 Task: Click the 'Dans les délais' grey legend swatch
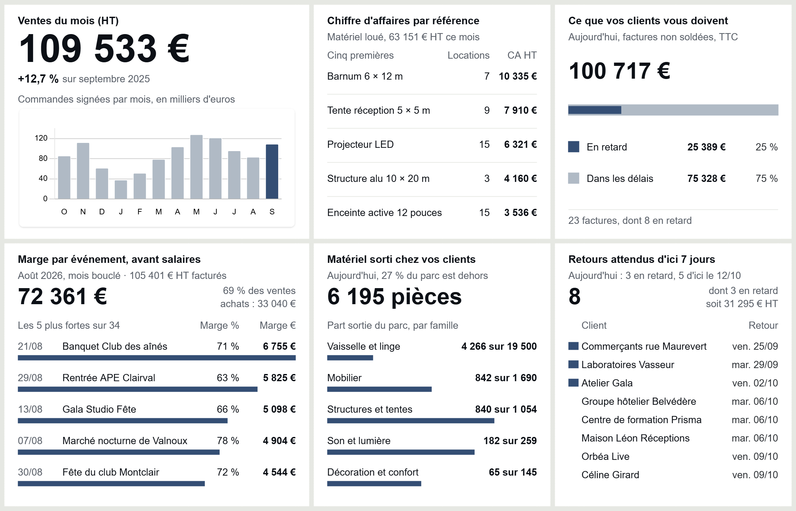pos(574,178)
